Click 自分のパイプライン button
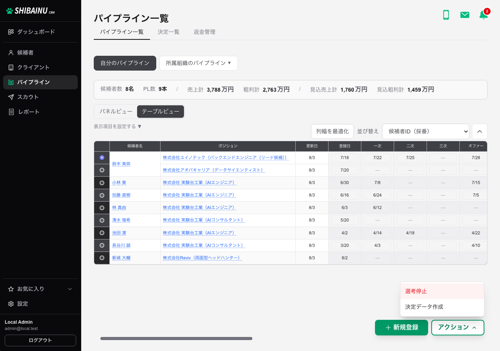The width and height of the screenshot is (500, 351). (125, 63)
